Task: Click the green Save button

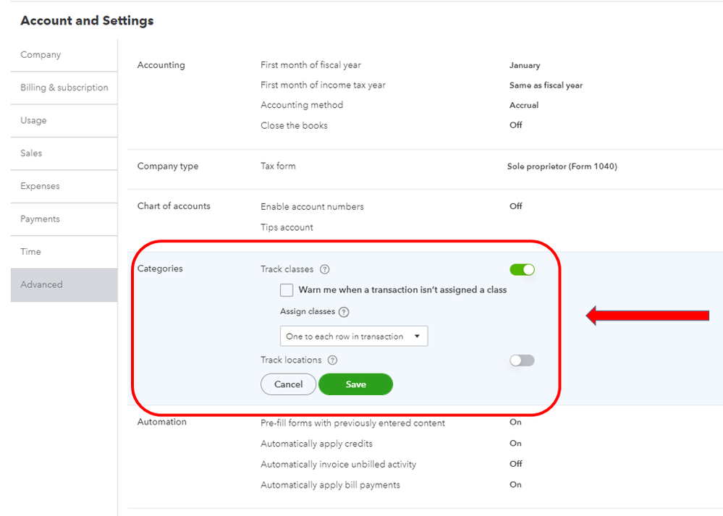Action: point(355,384)
